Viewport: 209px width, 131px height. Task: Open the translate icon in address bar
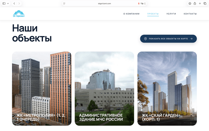click(x=142, y=4)
